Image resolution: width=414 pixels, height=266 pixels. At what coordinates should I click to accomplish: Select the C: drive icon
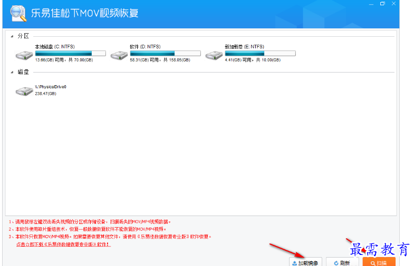pos(24,55)
